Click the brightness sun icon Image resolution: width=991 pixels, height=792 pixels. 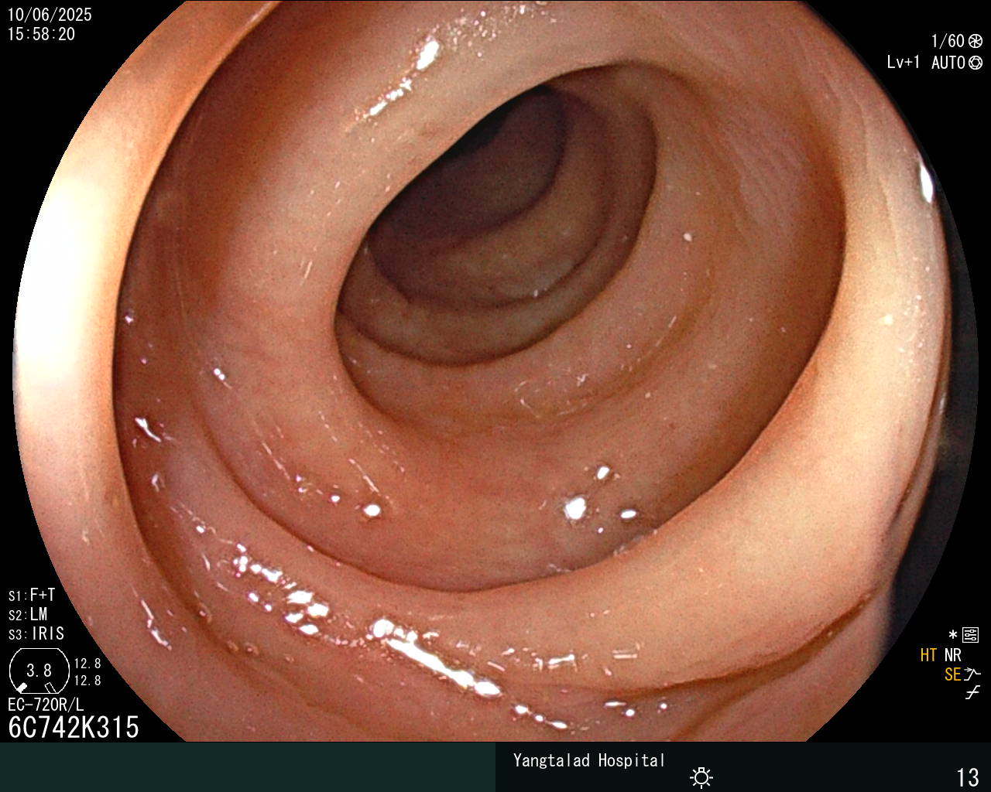pos(701,777)
